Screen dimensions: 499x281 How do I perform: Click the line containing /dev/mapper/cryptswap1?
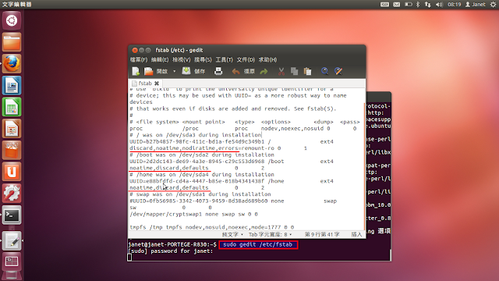point(193,214)
